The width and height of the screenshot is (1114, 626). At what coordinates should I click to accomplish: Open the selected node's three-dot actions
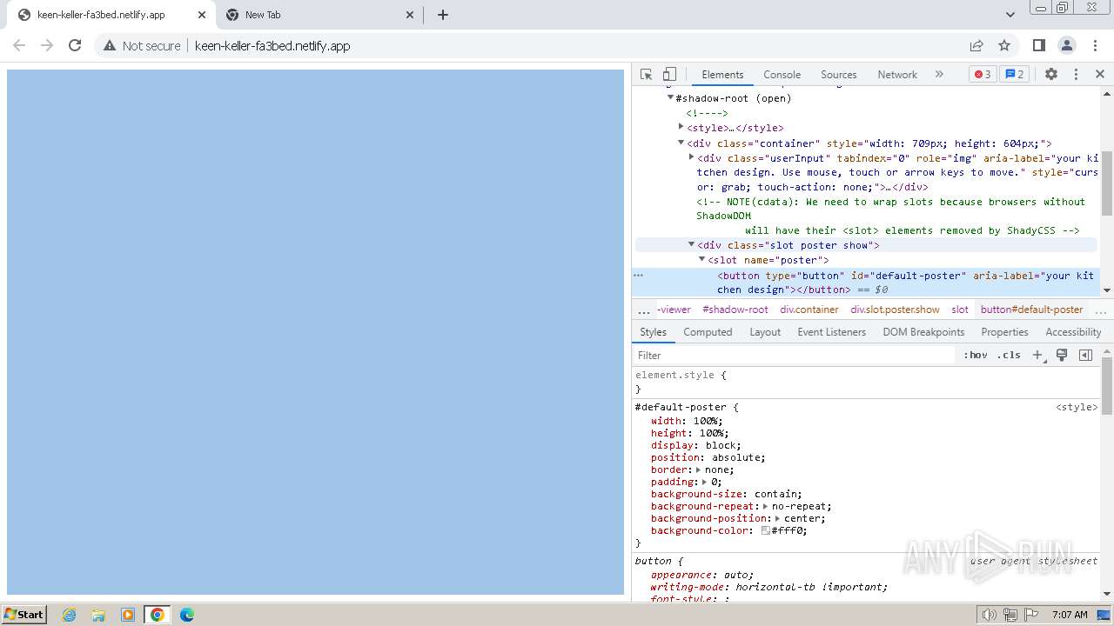[638, 276]
